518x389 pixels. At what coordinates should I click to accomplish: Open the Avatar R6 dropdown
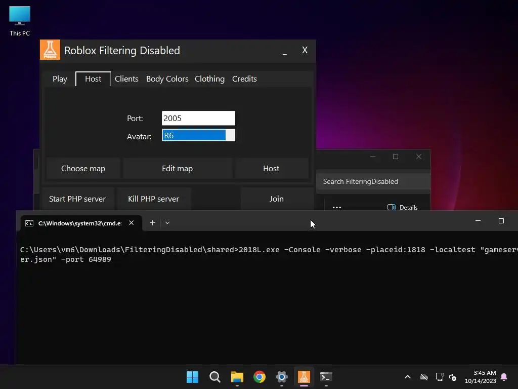[x=198, y=135]
